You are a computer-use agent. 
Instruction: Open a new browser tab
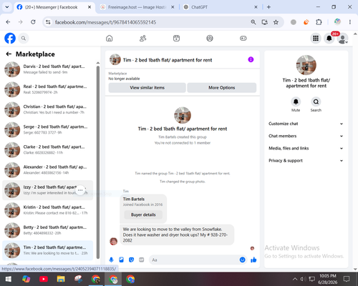pos(268,7)
